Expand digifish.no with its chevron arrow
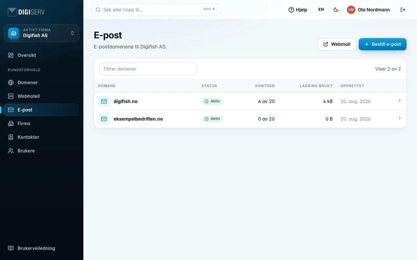 tap(400, 101)
